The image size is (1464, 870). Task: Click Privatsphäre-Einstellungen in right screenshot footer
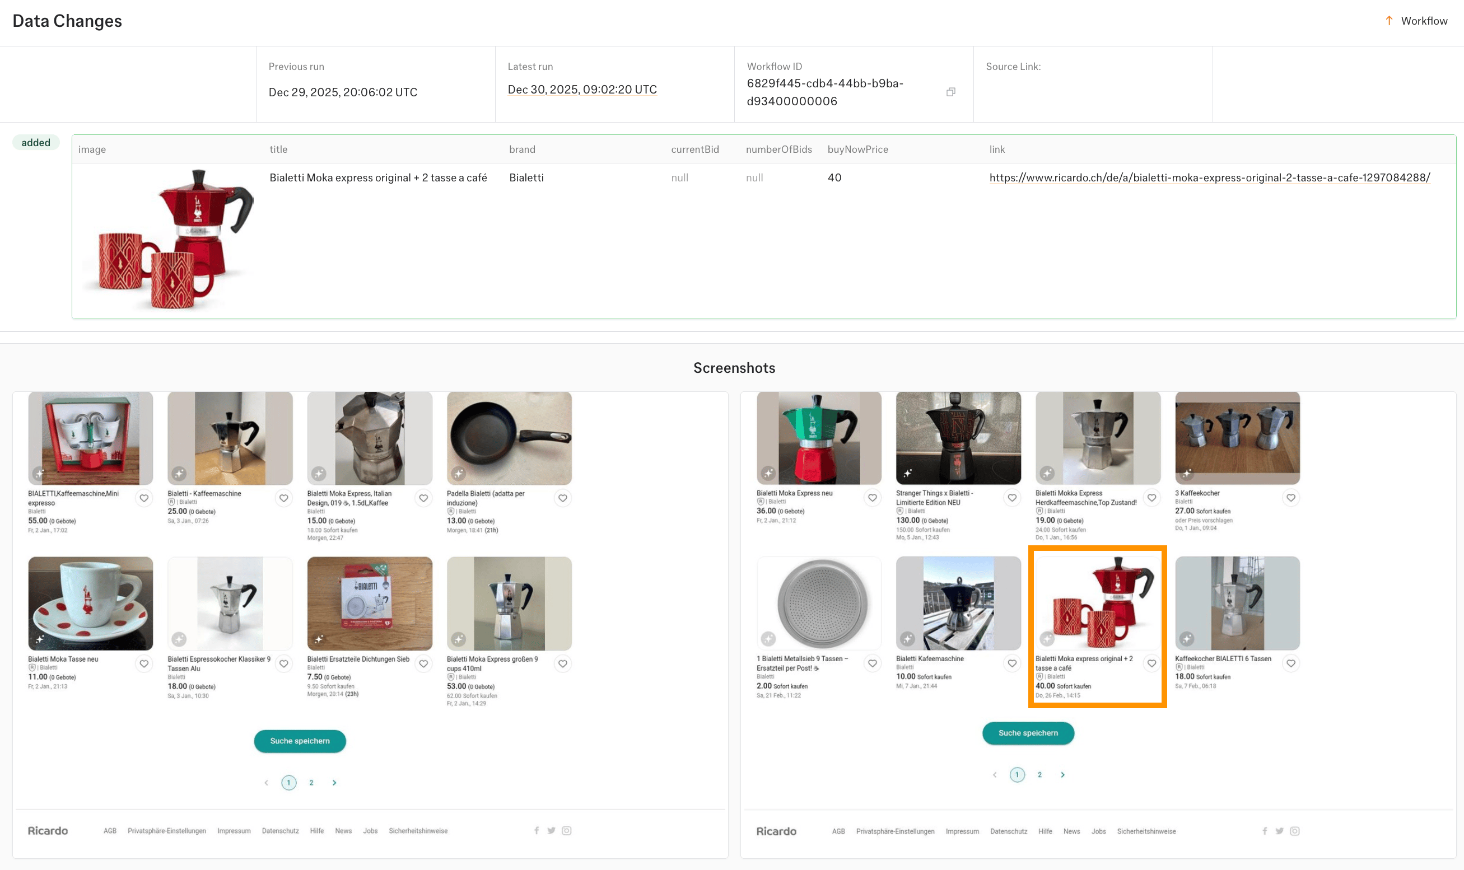pyautogui.click(x=895, y=831)
